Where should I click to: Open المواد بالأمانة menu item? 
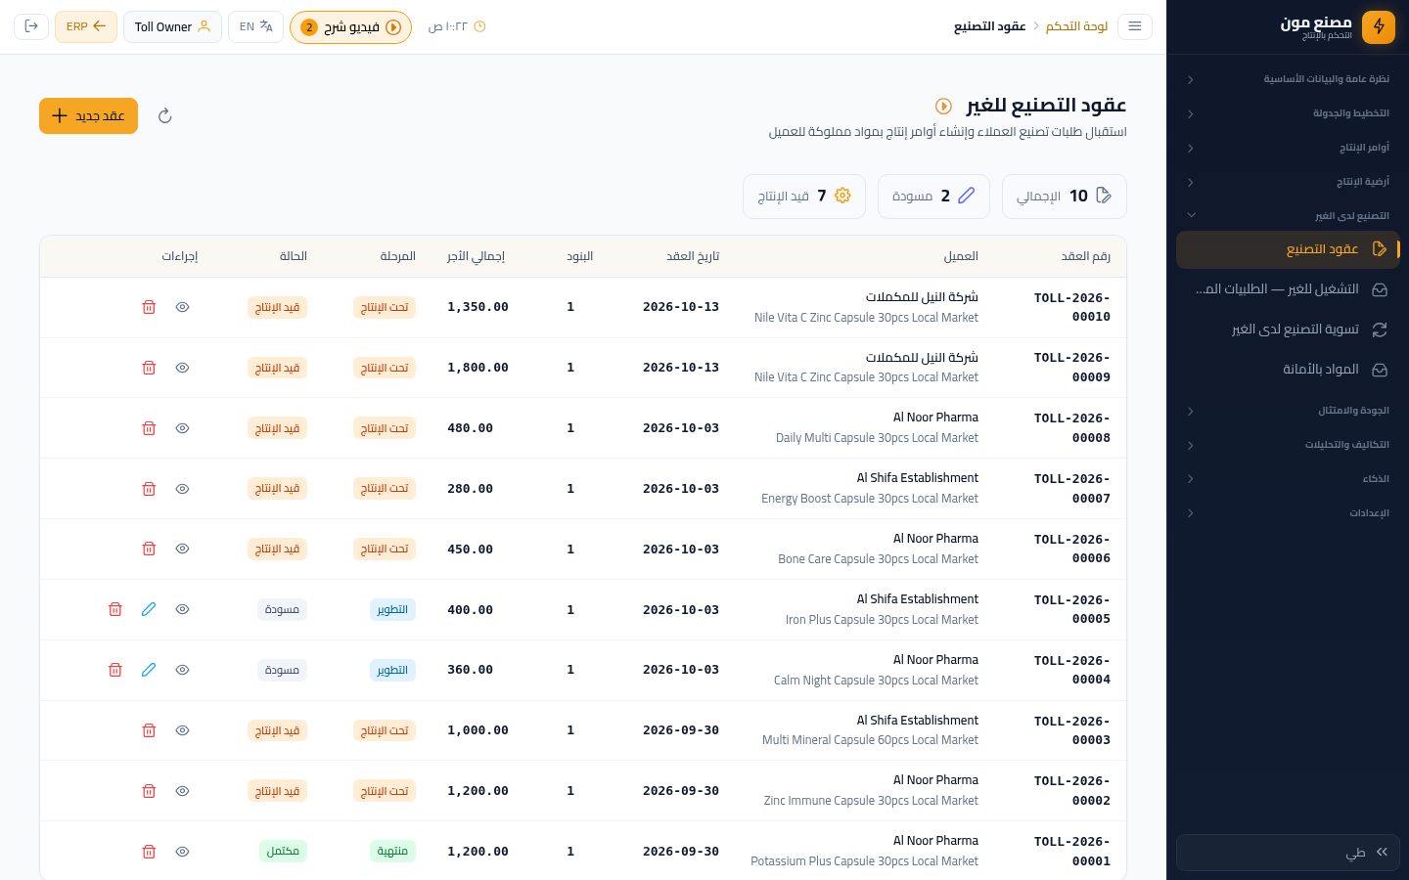click(x=1288, y=370)
